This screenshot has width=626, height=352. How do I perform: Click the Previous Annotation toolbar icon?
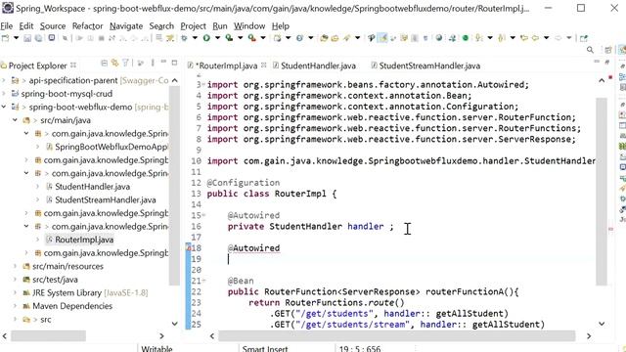502,38
